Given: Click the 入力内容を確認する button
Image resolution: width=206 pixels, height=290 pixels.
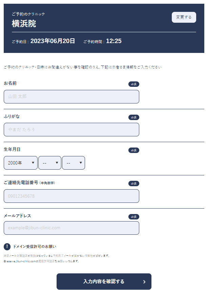Looking at the screenshot, I should (104, 281).
